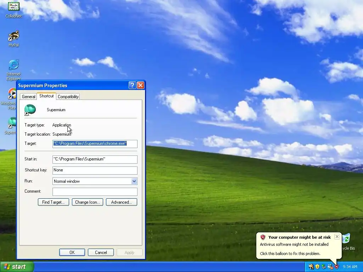363x272 pixels.
Task: Dismiss the security balloon with its X
Action: (337, 236)
